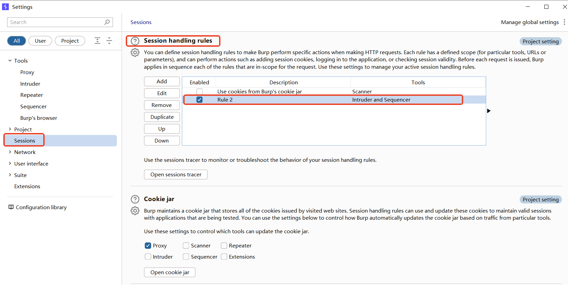Click the black arrow beside rules table
Screen dimensions: 568x285
pos(489,111)
